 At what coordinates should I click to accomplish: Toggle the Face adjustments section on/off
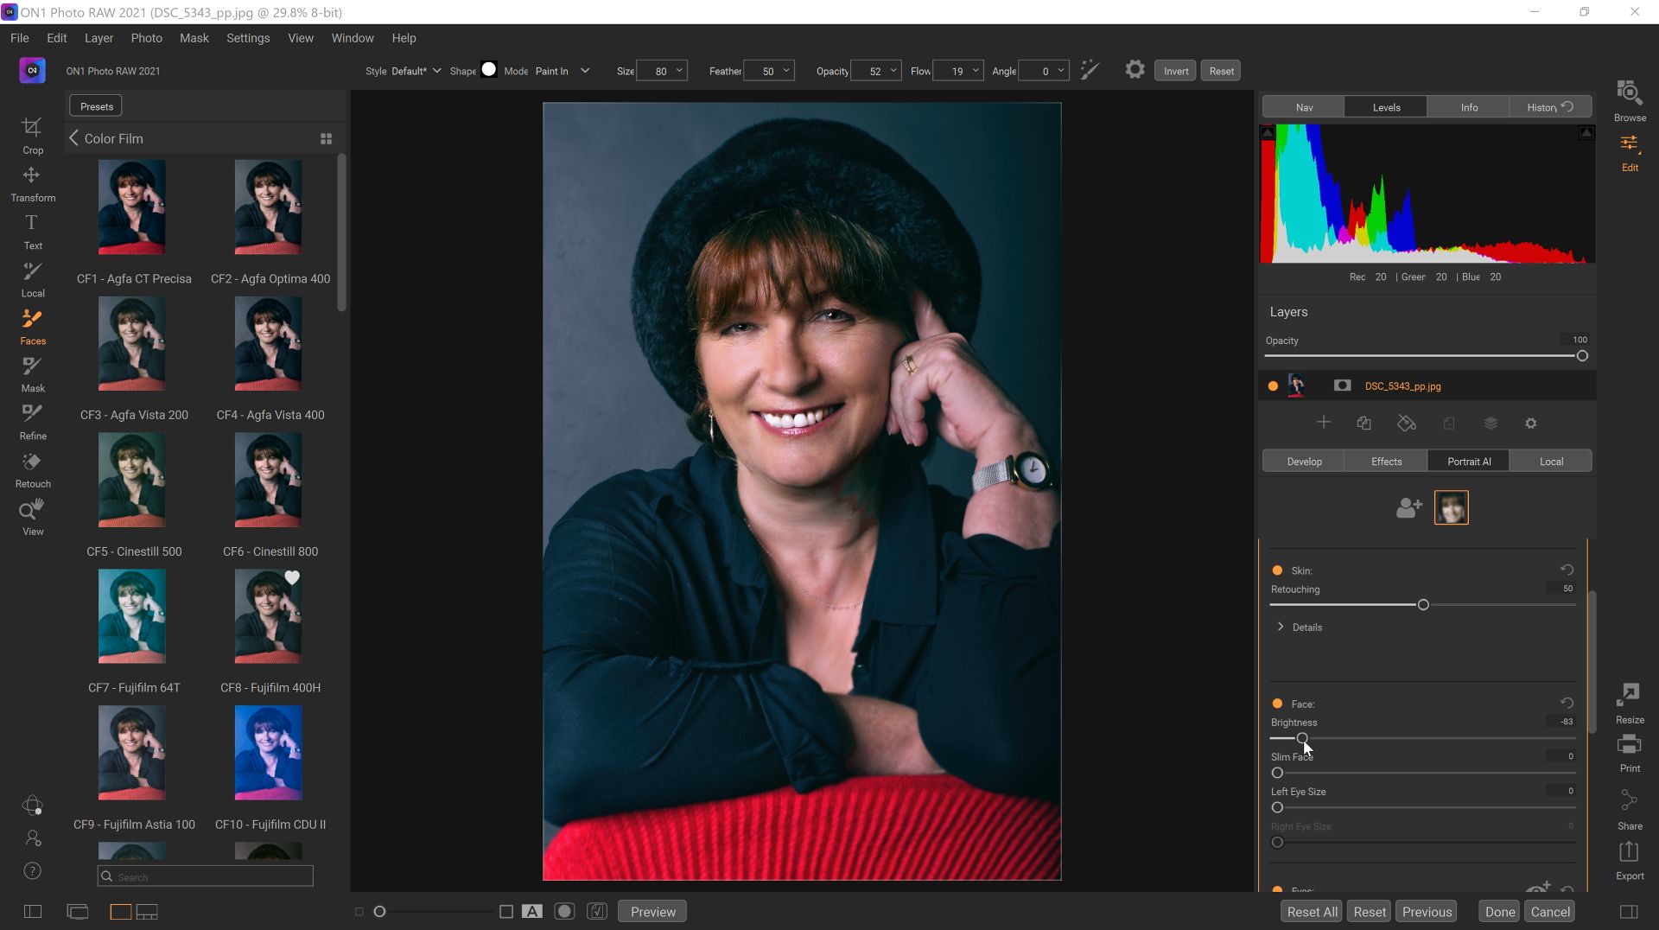(1277, 704)
